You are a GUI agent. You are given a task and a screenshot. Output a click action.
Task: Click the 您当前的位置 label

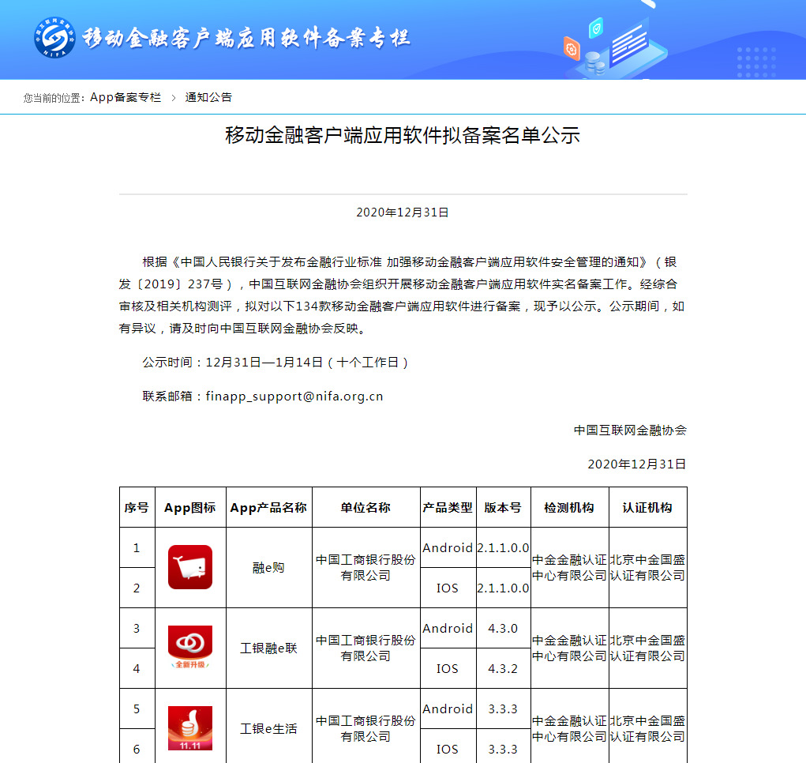point(54,98)
